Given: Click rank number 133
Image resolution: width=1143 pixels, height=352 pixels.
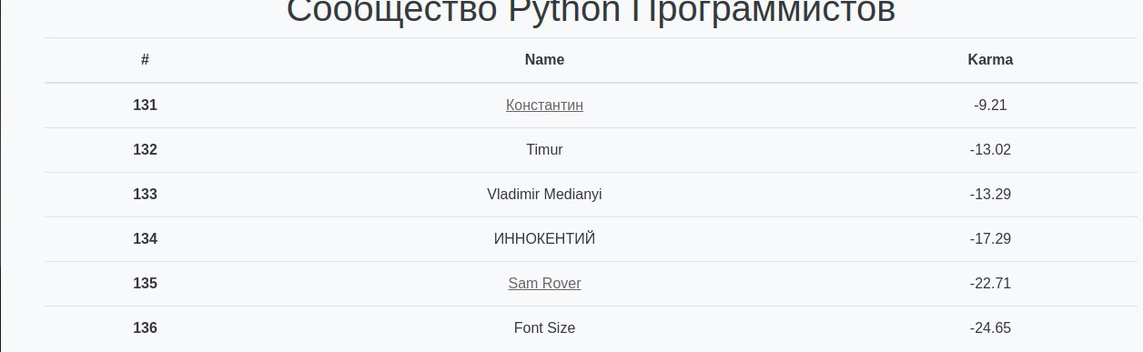Looking at the screenshot, I should point(145,194).
